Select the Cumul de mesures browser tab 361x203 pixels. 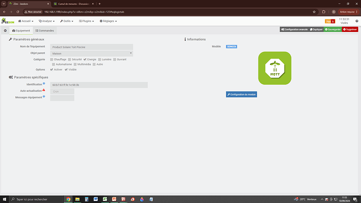click(x=74, y=4)
